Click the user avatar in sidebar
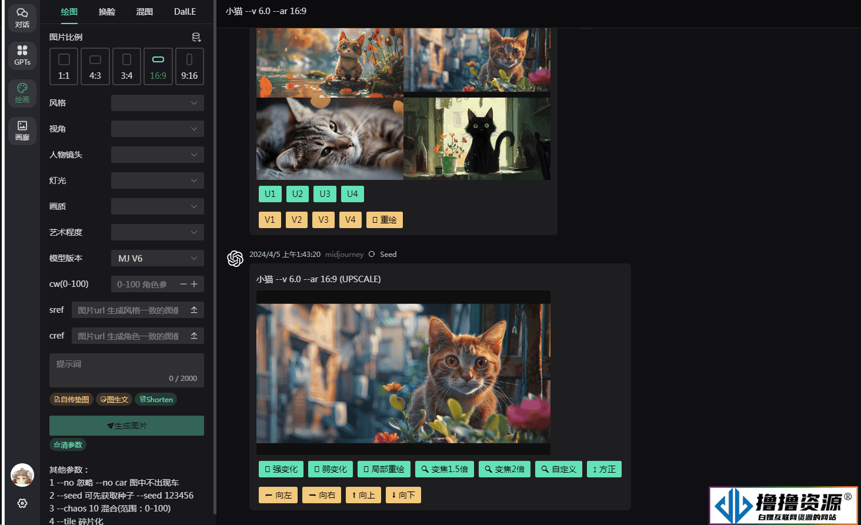Image resolution: width=861 pixels, height=525 pixels. [x=22, y=475]
